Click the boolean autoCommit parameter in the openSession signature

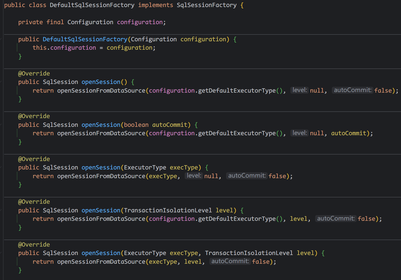pyautogui.click(x=170, y=125)
